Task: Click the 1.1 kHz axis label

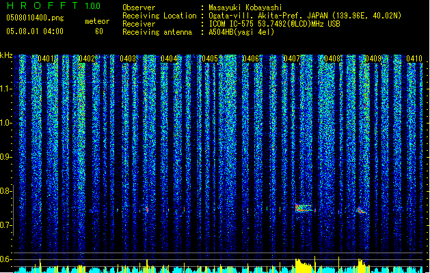Action: click(x=5, y=89)
